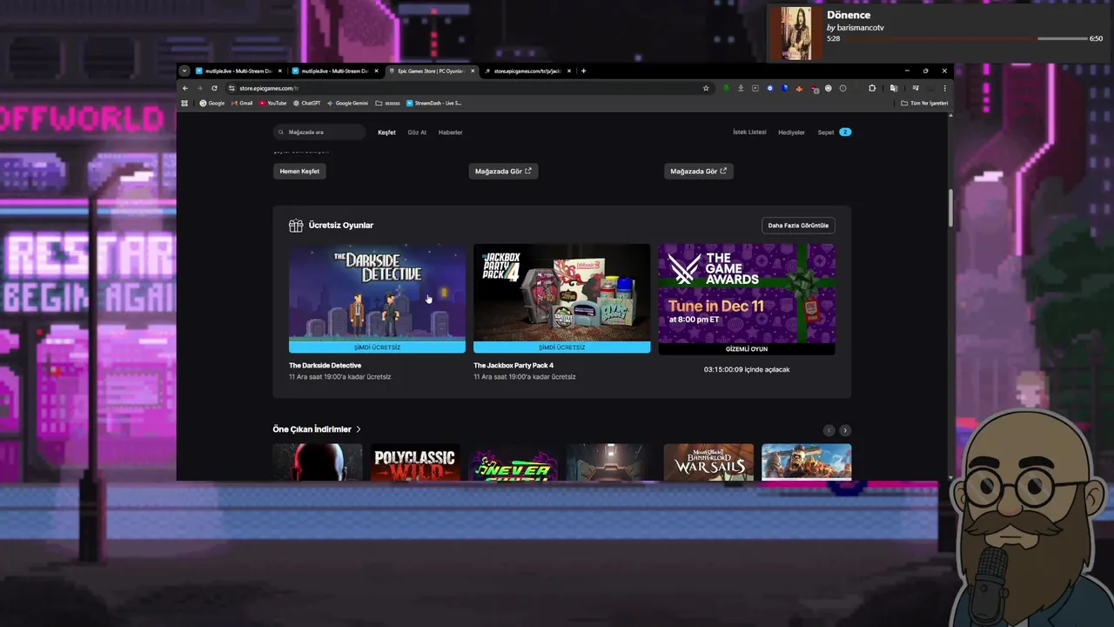Open the Sepet cart
The height and width of the screenshot is (627, 1114).
(x=825, y=132)
